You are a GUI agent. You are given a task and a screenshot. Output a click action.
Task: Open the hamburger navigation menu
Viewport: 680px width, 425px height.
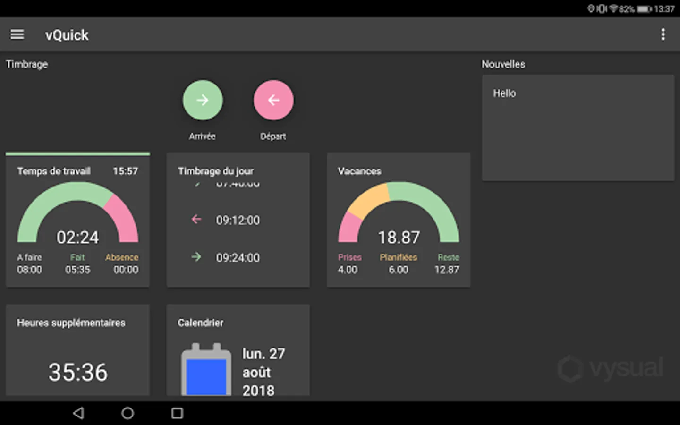17,34
